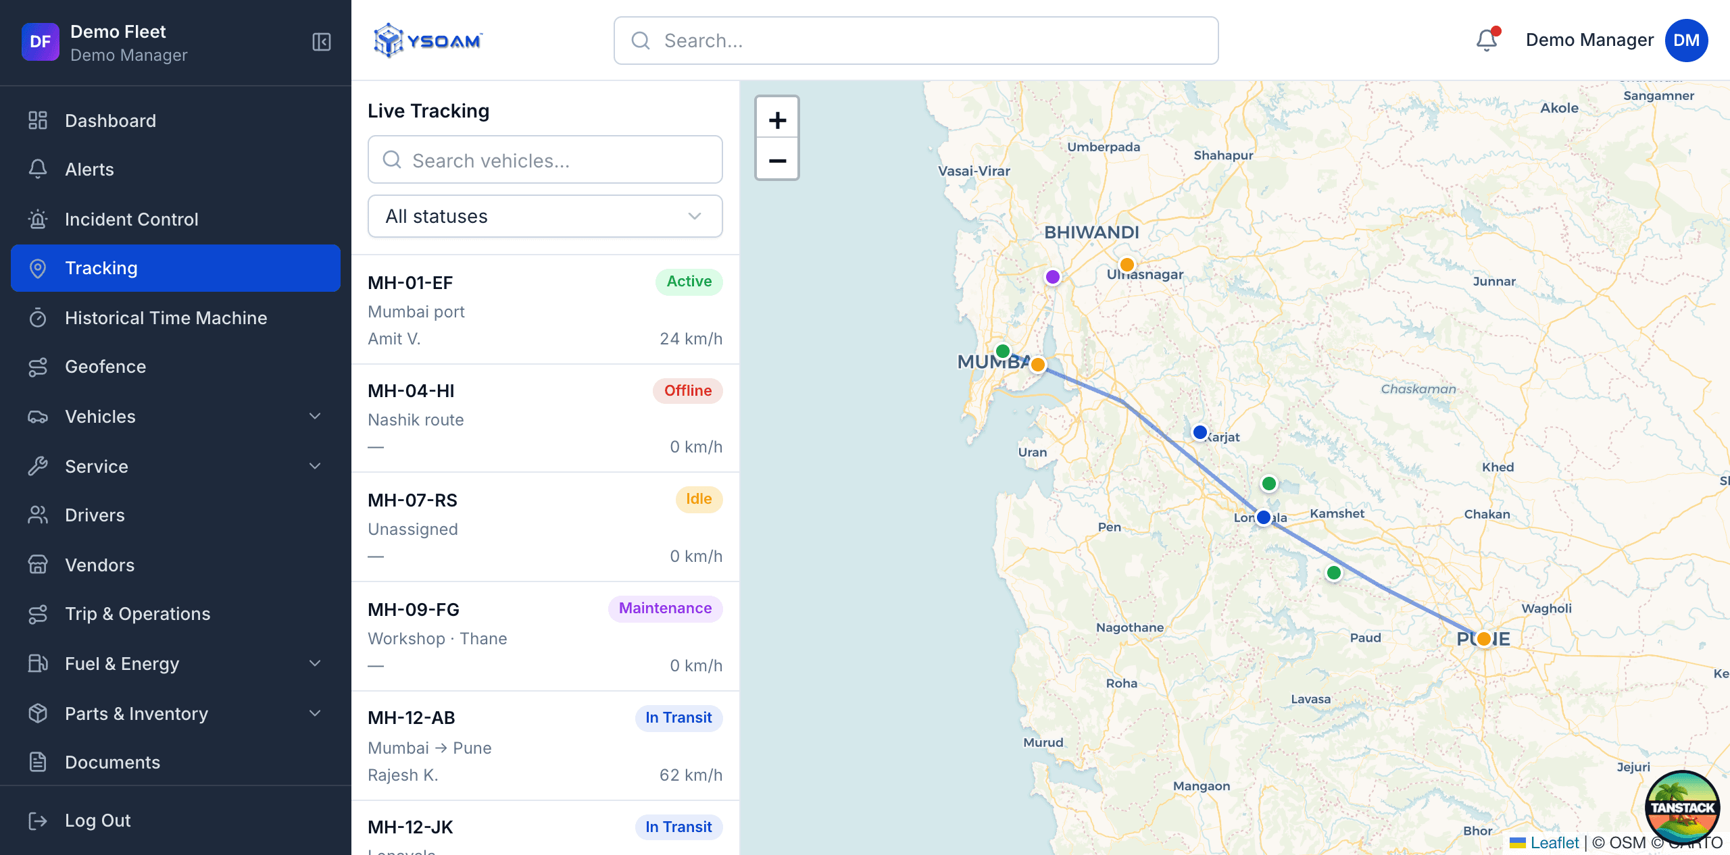Click the green marker at Mumbai
The image size is (1730, 855).
[x=1003, y=351]
